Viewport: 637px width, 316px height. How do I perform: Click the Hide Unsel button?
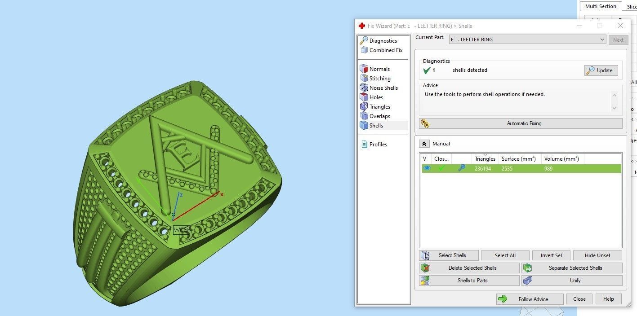(597, 255)
